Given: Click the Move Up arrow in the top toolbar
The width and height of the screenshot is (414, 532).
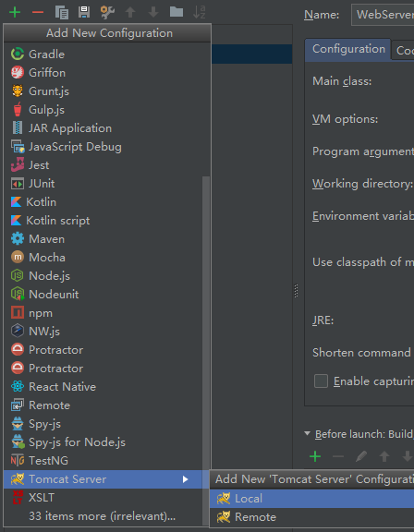Looking at the screenshot, I should pos(130,13).
